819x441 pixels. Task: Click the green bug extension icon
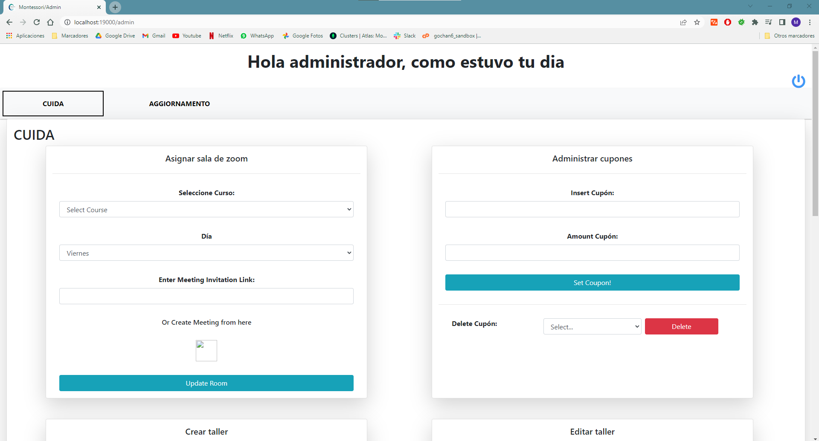pyautogui.click(x=741, y=22)
